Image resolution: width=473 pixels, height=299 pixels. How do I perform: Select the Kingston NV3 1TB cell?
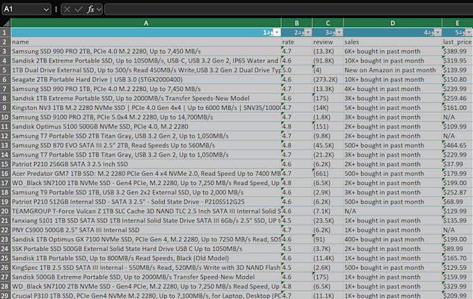click(146, 108)
